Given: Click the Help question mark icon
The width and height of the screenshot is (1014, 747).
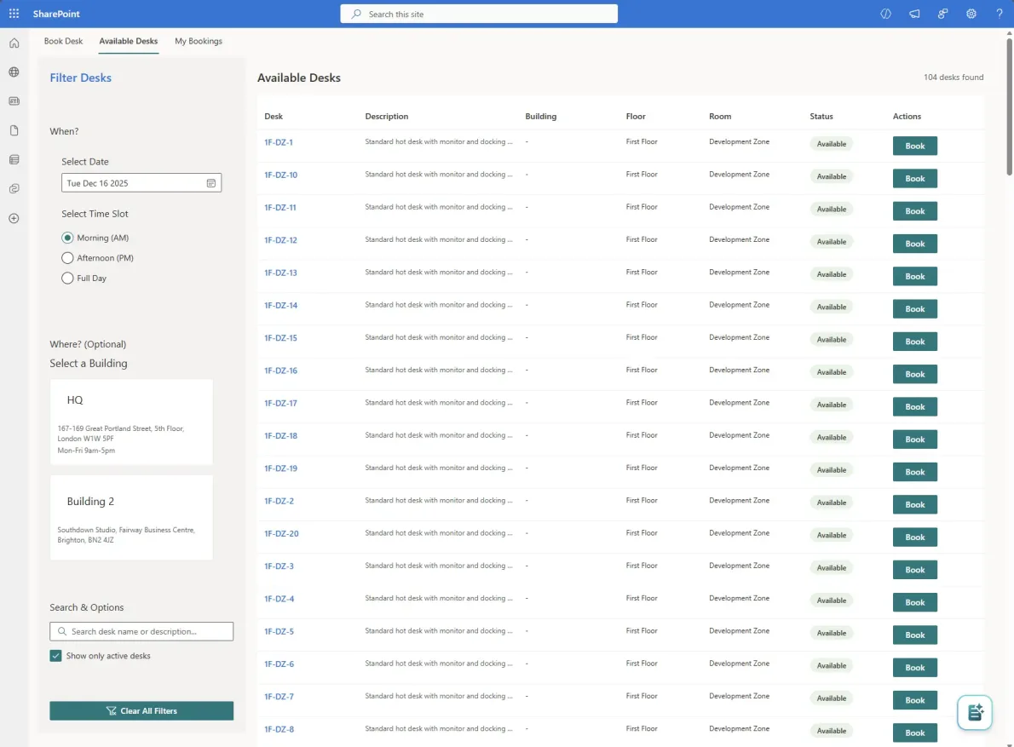Looking at the screenshot, I should click(x=1000, y=13).
